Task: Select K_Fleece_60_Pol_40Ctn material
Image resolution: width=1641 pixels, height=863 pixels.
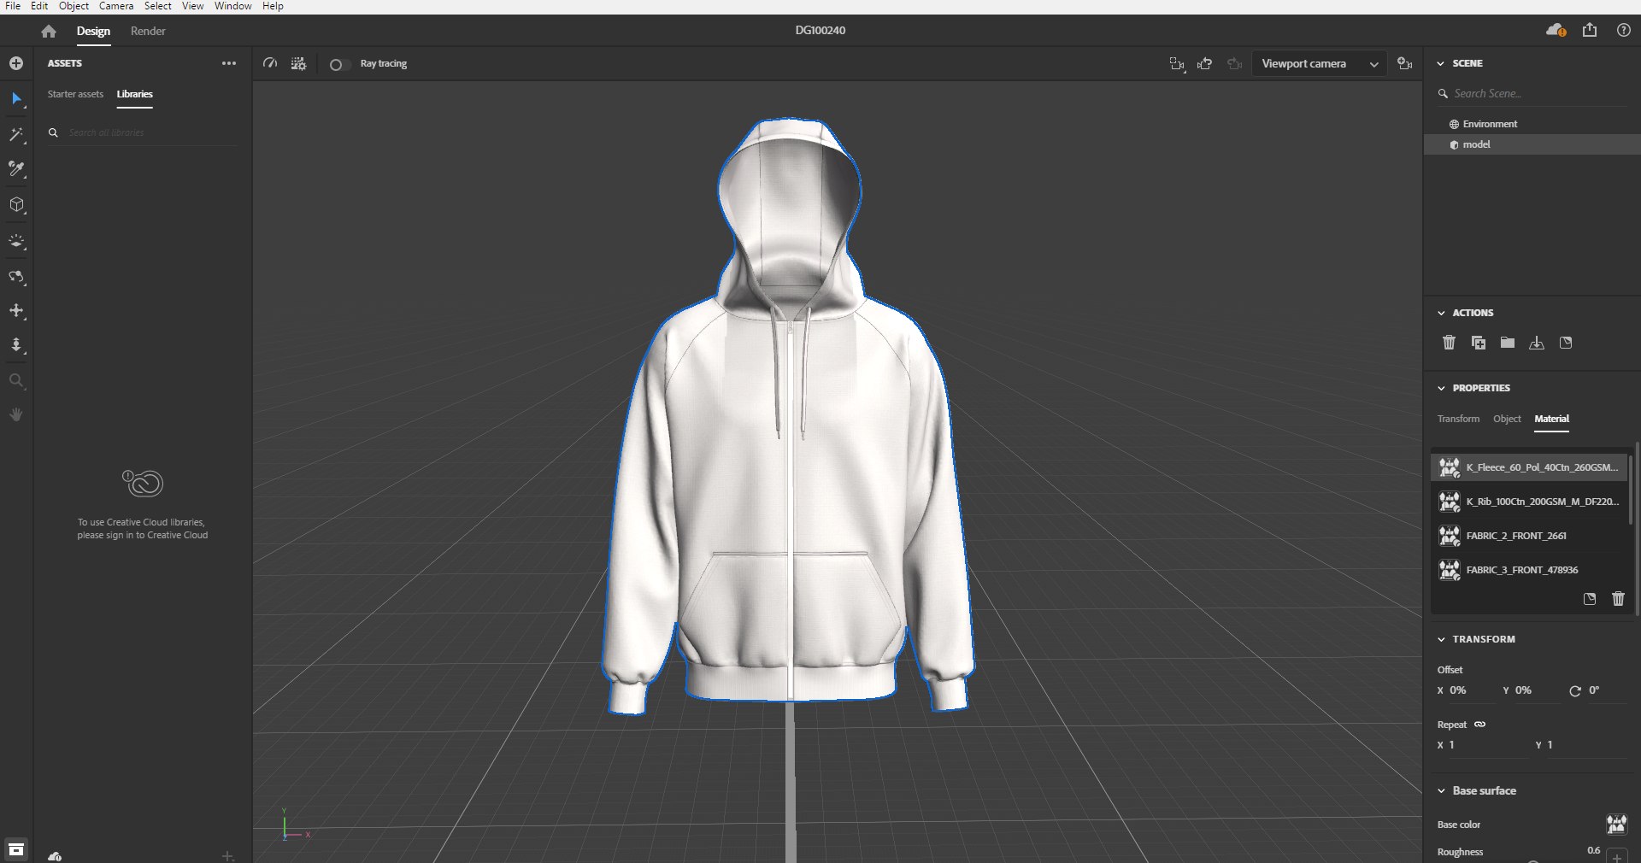Action: (x=1530, y=467)
